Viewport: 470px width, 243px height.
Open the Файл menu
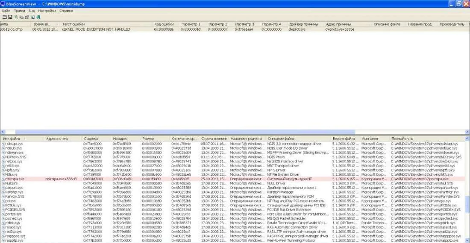point(6,11)
